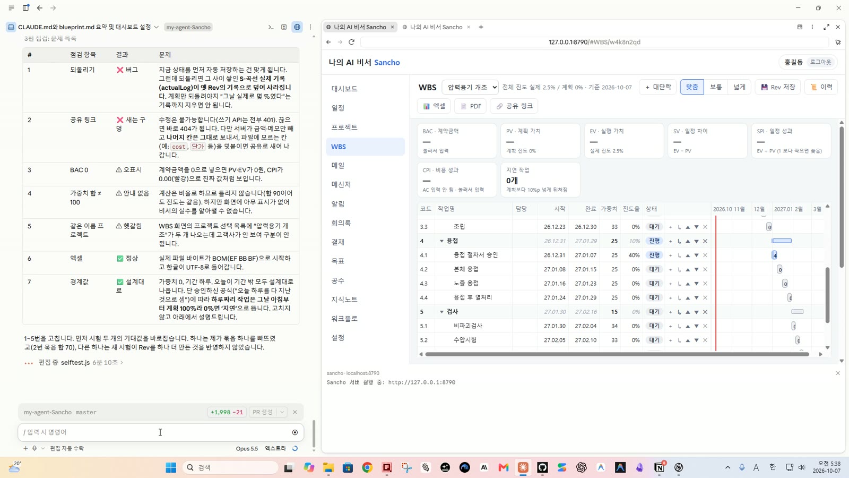Image resolution: width=849 pixels, height=478 pixels.
Task: Export WBS with the 엑셀 button
Action: tap(434, 106)
